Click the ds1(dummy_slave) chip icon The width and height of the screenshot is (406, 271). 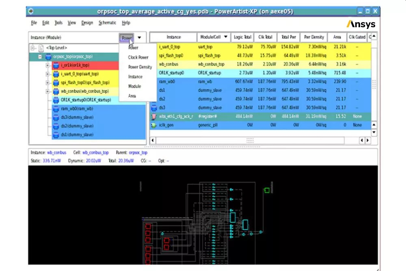tap(56, 134)
